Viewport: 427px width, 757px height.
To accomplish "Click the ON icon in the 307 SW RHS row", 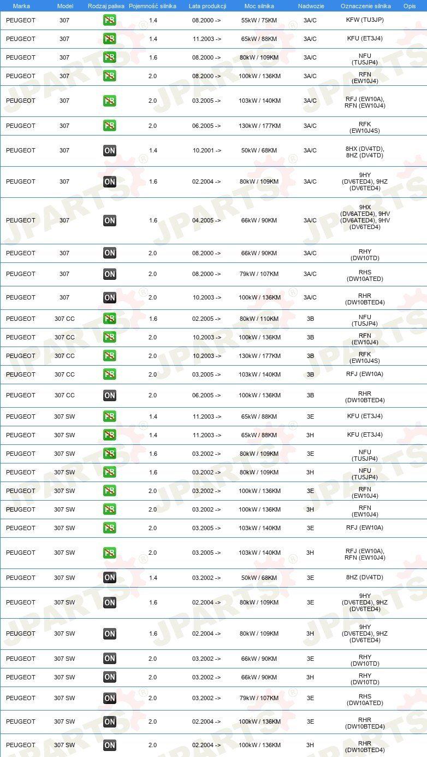I will coord(110,698).
